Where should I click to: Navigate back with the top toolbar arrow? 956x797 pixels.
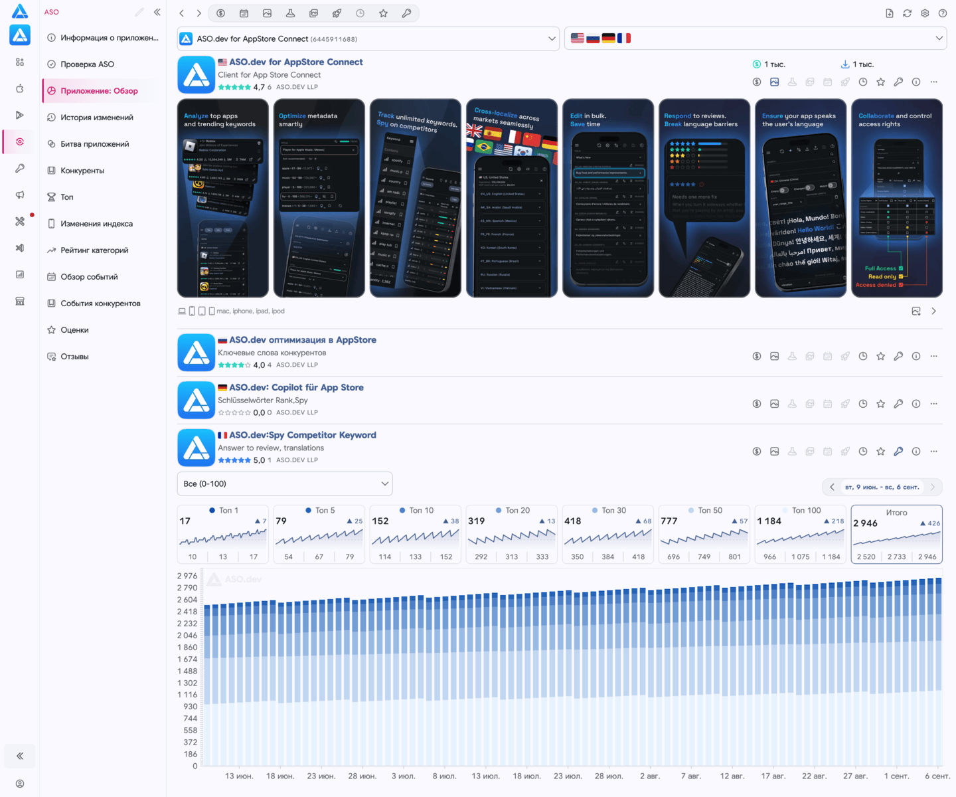182,13
